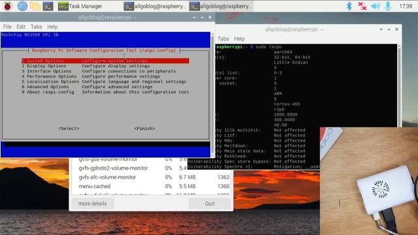
Task: Switch to Task Manager taskbar entry
Action: [80, 6]
